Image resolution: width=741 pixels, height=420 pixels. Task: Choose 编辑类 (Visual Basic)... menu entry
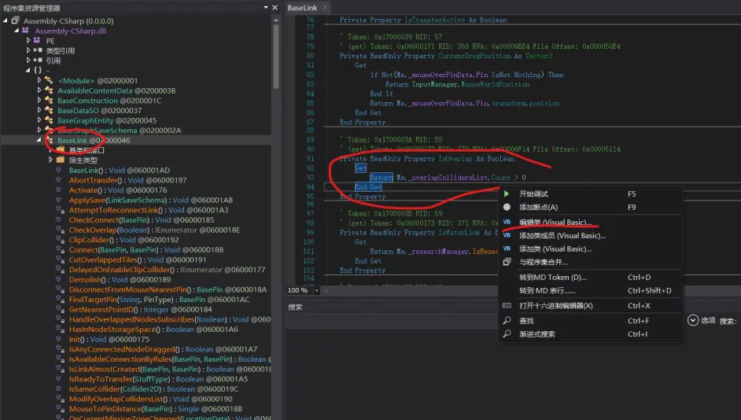[x=591, y=222]
